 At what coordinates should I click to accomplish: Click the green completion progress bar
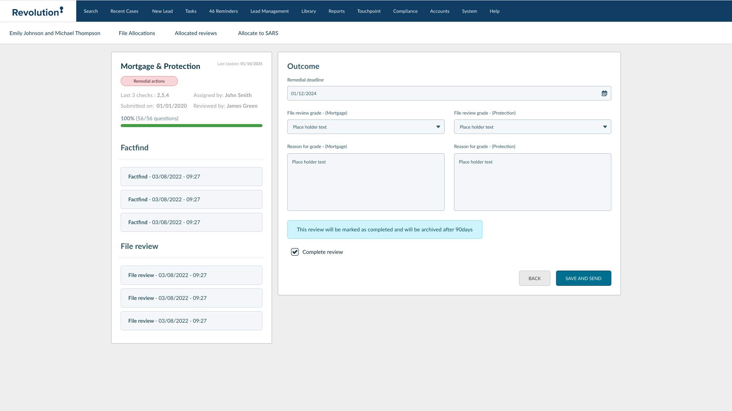191,125
